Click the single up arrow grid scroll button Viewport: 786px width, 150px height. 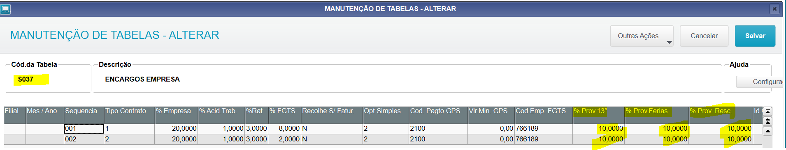tap(768, 131)
